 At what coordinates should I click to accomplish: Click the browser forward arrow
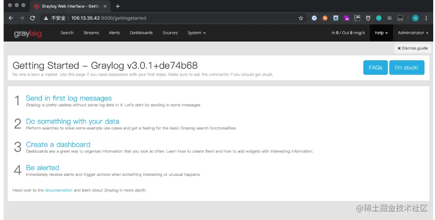pyautogui.click(x=21, y=18)
